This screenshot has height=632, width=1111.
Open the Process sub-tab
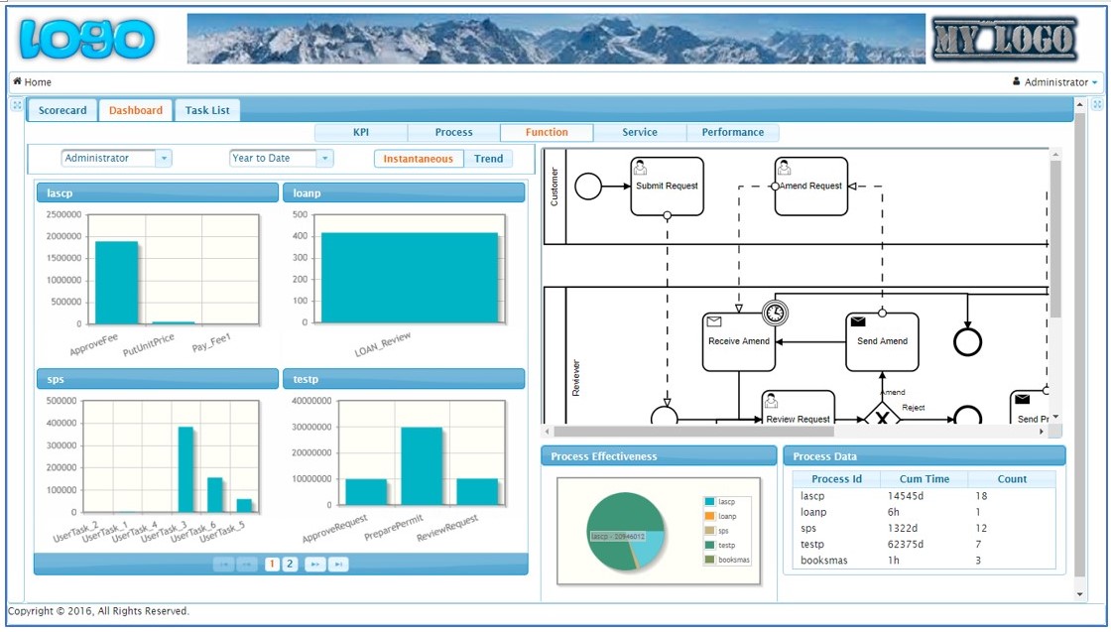(454, 133)
